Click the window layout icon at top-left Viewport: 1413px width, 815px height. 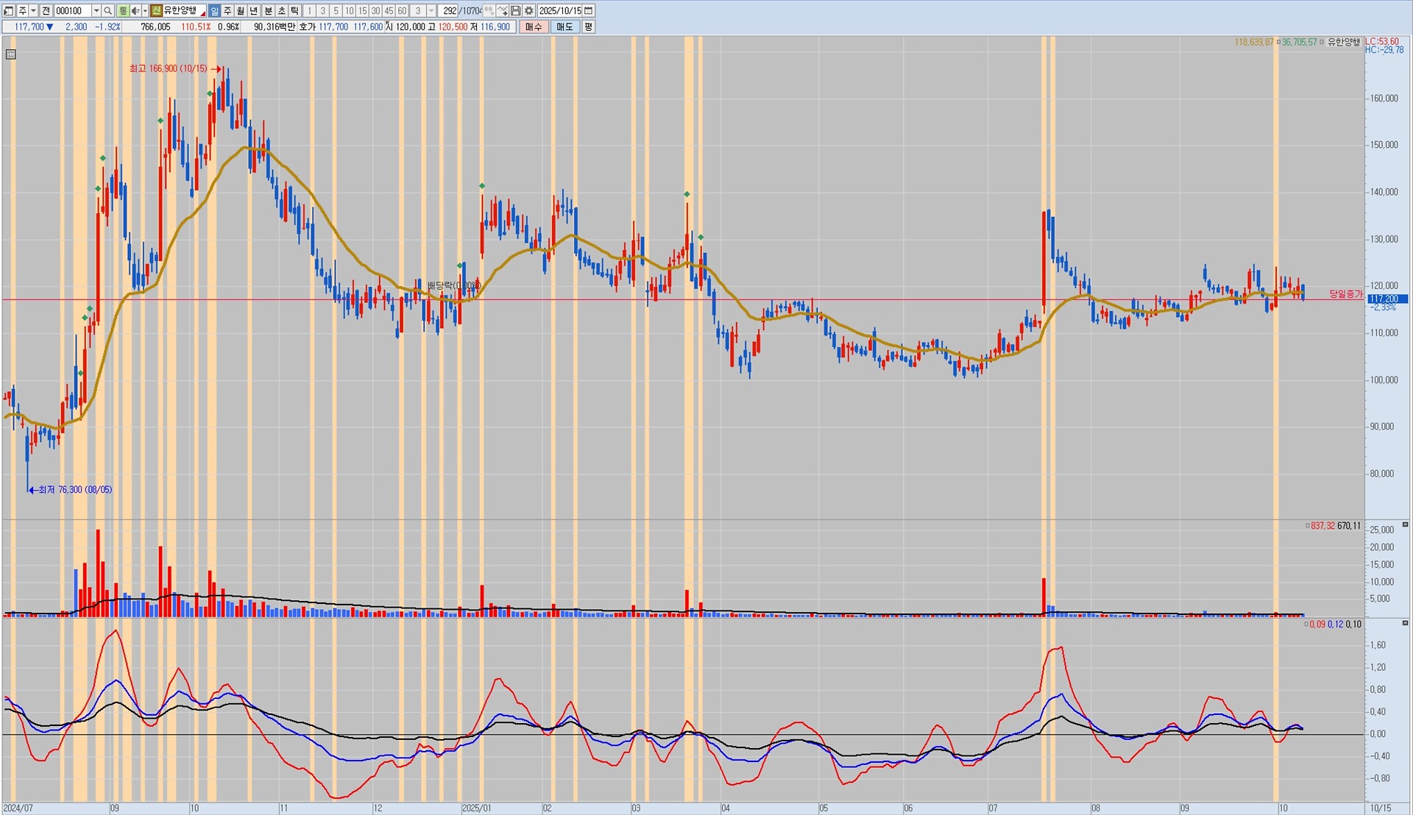click(x=9, y=10)
